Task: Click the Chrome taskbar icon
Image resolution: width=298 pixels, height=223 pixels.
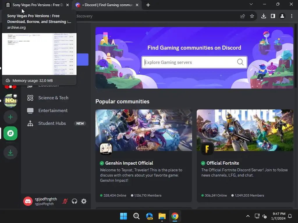Action: click(x=175, y=216)
